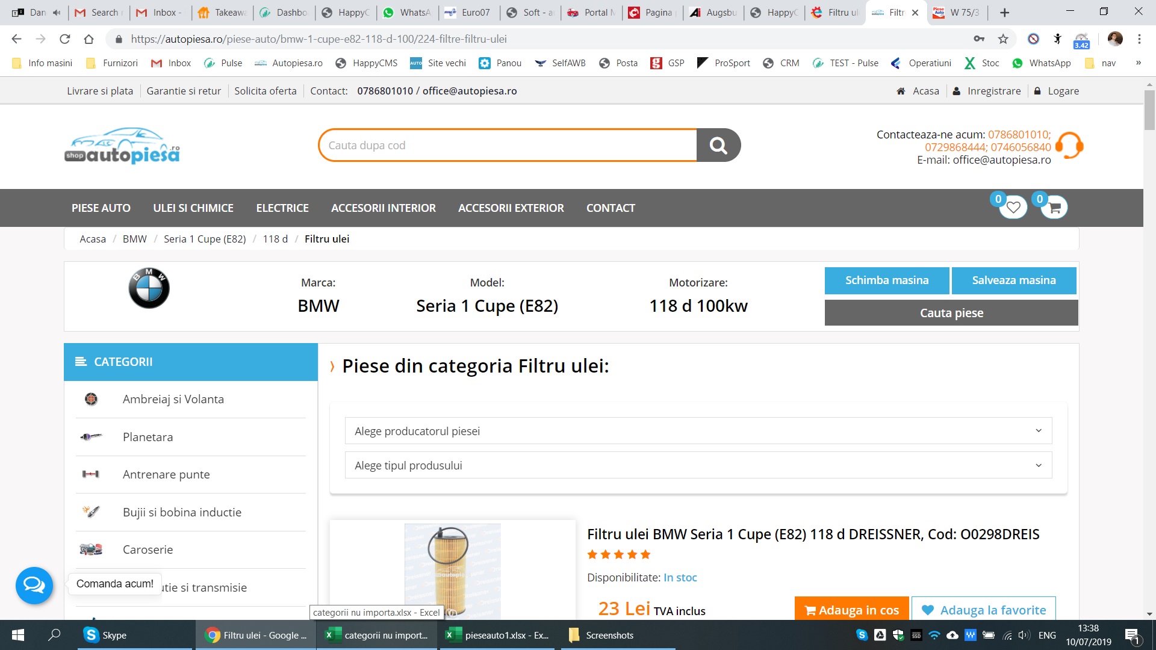
Task: Click the Antrenare punte category icon
Action: [x=91, y=474]
